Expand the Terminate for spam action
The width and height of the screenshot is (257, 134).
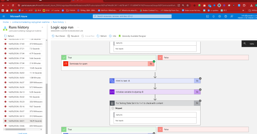coord(109,64)
